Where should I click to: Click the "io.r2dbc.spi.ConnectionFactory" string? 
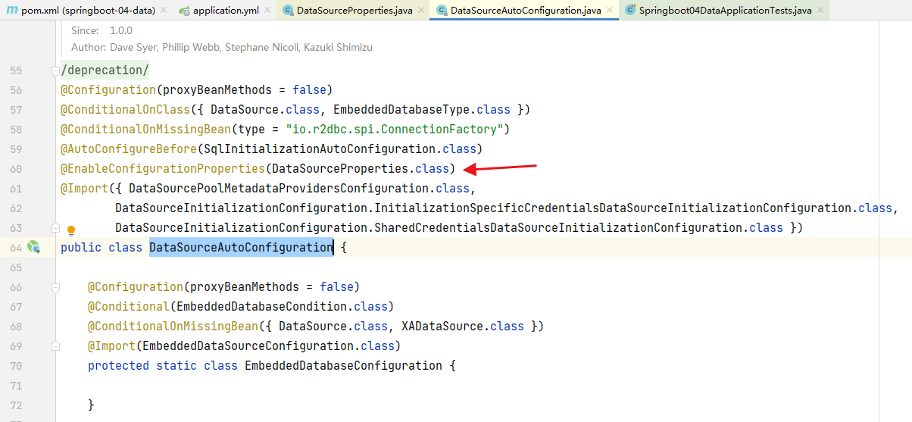[394, 130]
